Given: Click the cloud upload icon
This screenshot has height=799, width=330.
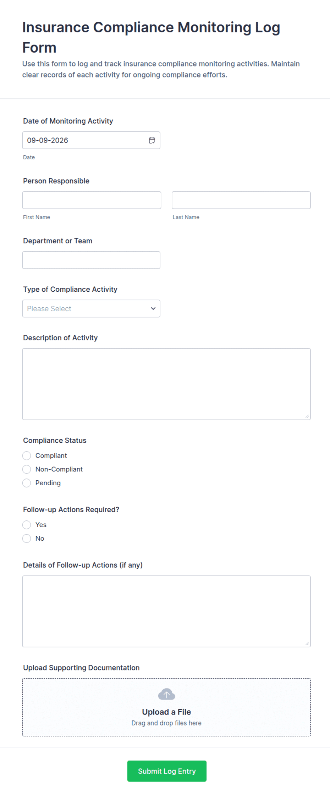Looking at the screenshot, I should pyautogui.click(x=166, y=694).
